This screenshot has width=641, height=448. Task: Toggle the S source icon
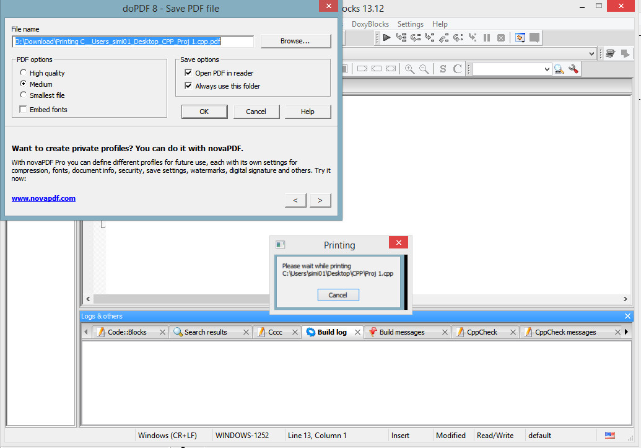point(443,69)
